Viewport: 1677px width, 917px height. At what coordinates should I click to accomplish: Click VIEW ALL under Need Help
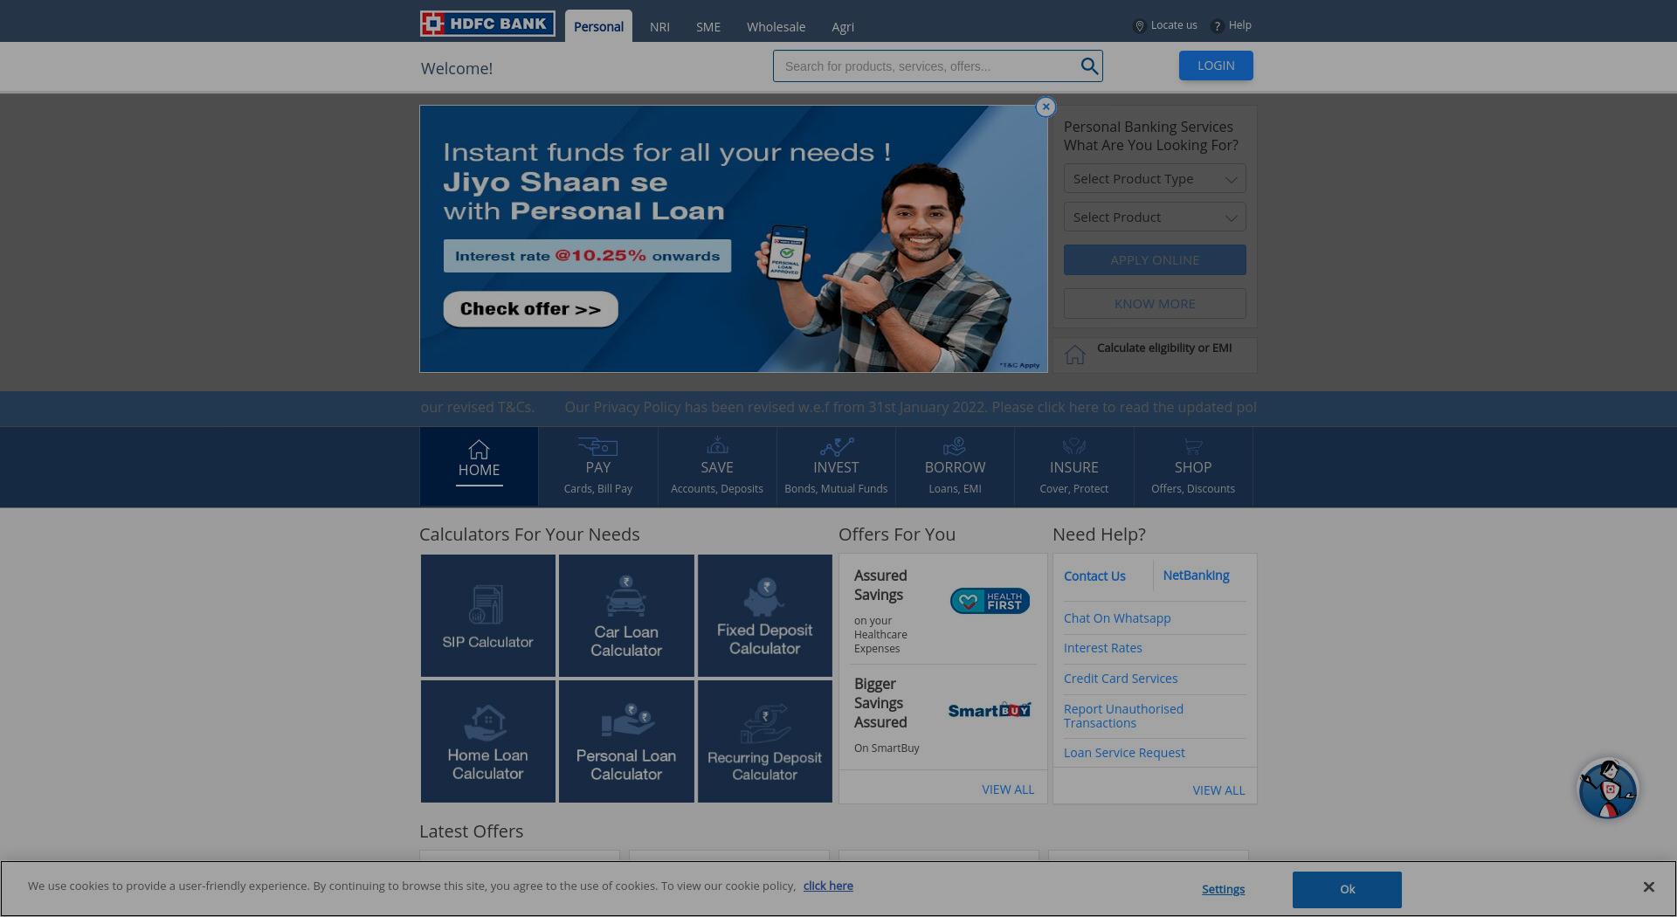pos(1218,790)
